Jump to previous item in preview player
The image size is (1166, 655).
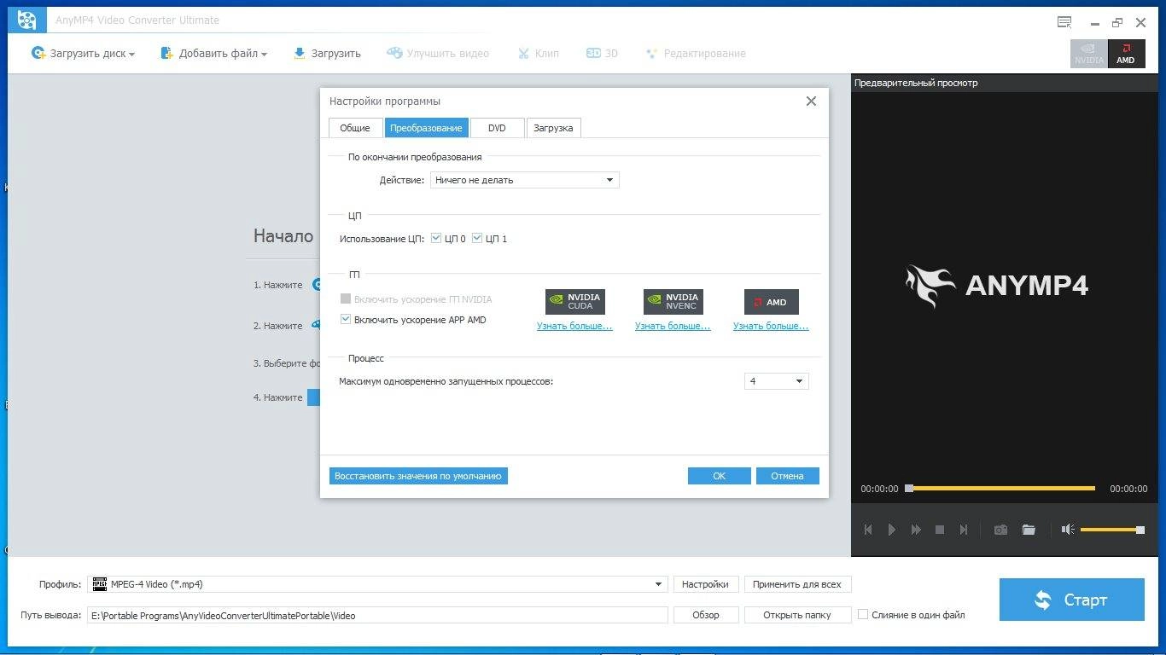tap(868, 530)
